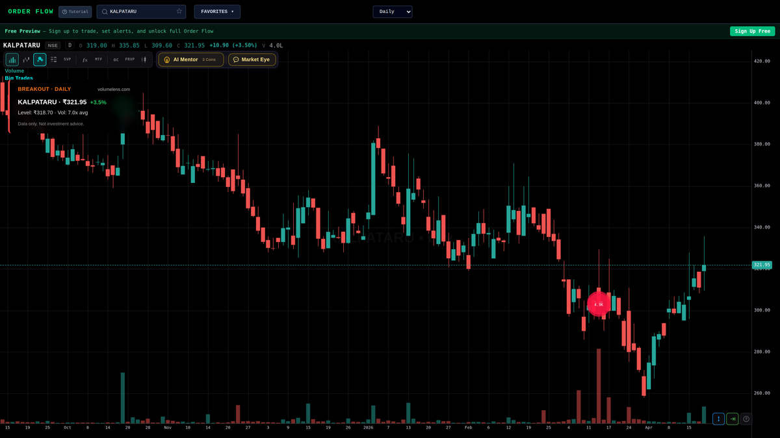This screenshot has width=780, height=438.
Task: Click the volume value 4.0L
Action: 276,45
